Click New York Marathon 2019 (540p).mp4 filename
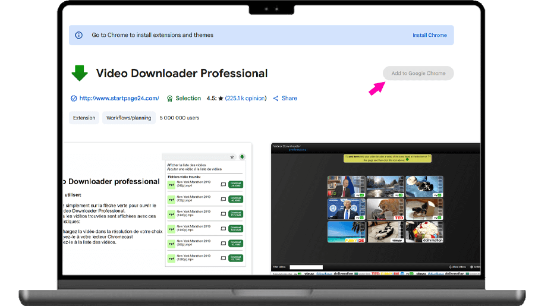The height and width of the screenshot is (306, 535). click(x=193, y=184)
